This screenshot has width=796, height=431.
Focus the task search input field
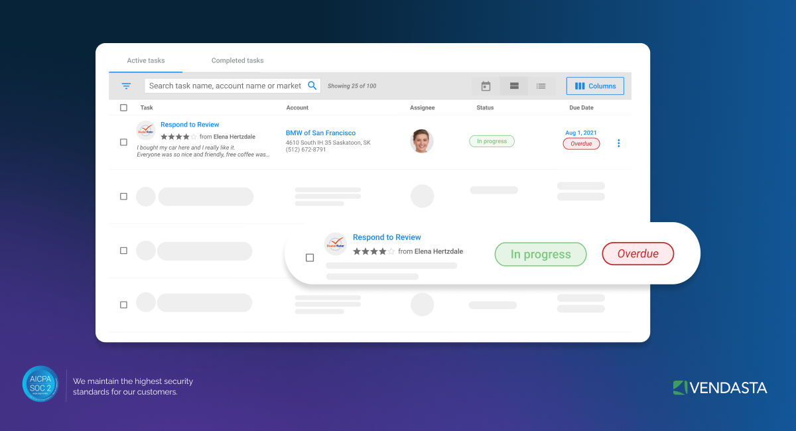click(233, 86)
